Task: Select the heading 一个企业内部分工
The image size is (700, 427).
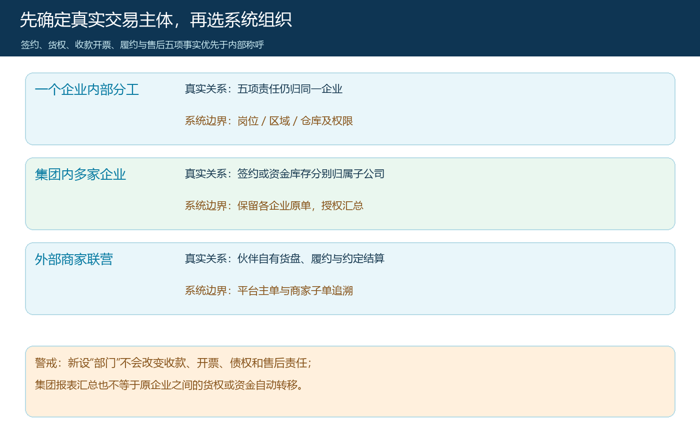Action: [x=87, y=90]
